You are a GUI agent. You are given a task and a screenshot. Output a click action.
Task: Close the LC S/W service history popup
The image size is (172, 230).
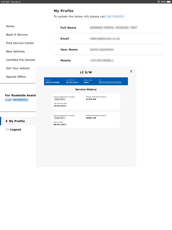click(131, 71)
